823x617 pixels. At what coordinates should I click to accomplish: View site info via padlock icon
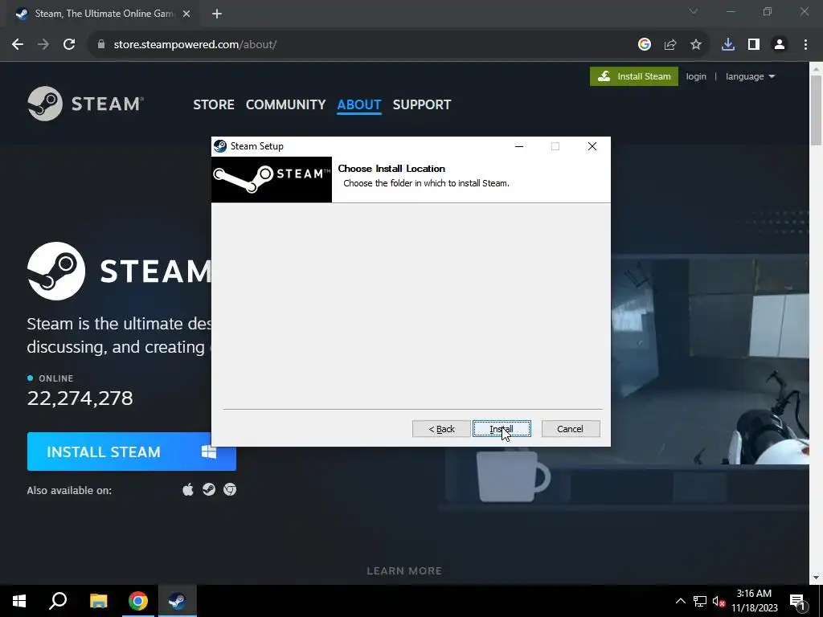coord(101,45)
